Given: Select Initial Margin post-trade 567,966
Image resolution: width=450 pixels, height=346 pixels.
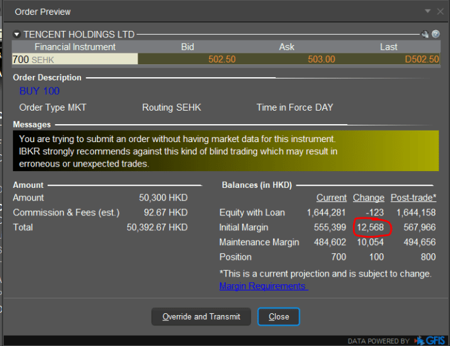Looking at the screenshot, I should (420, 228).
